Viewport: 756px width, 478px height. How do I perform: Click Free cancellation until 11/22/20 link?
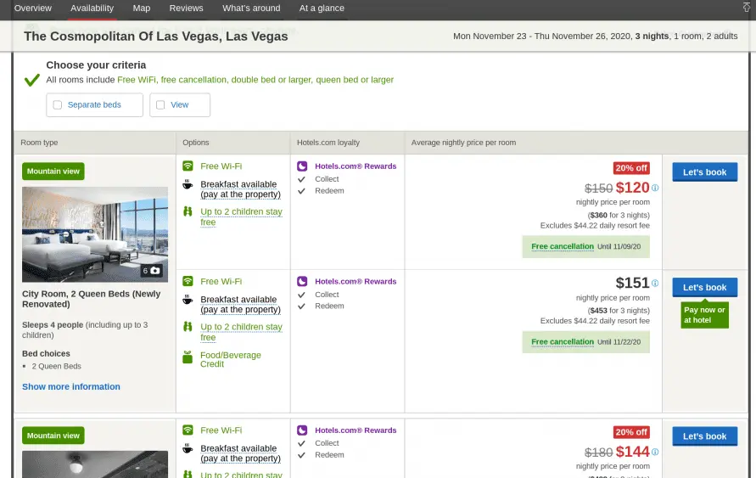(x=563, y=342)
